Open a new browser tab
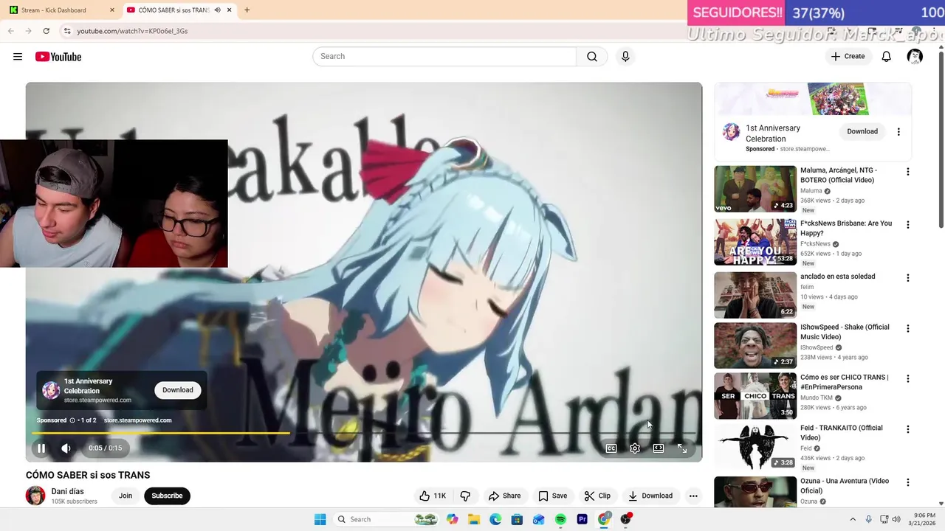 [x=247, y=10]
